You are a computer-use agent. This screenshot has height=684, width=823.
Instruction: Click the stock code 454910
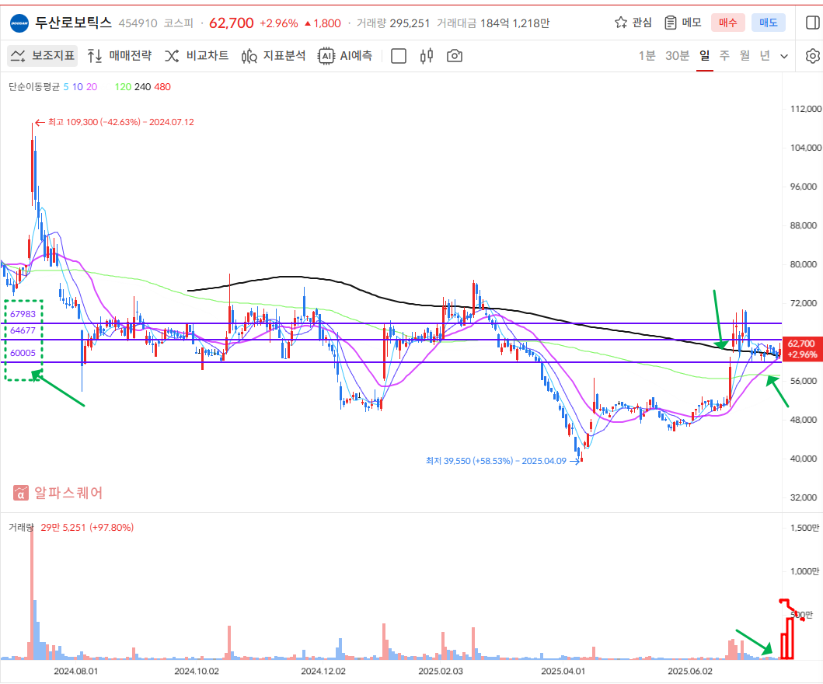[138, 23]
